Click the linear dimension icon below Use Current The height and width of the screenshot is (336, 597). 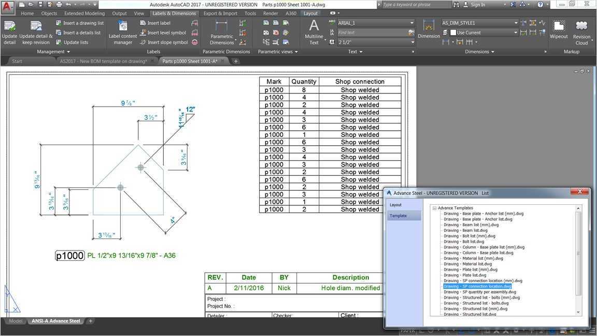tap(446, 43)
